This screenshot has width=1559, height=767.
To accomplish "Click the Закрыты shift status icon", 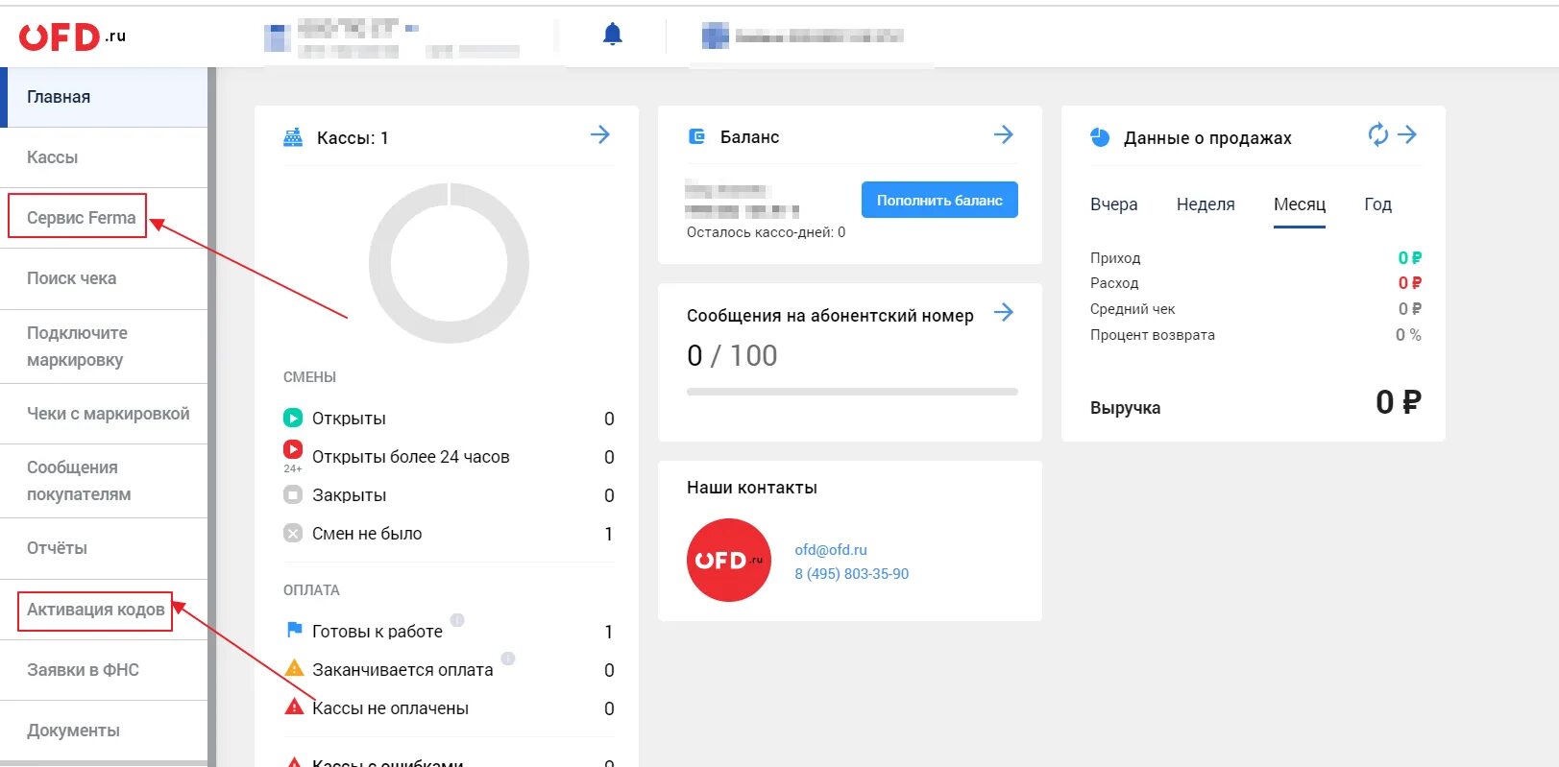I will point(293,495).
